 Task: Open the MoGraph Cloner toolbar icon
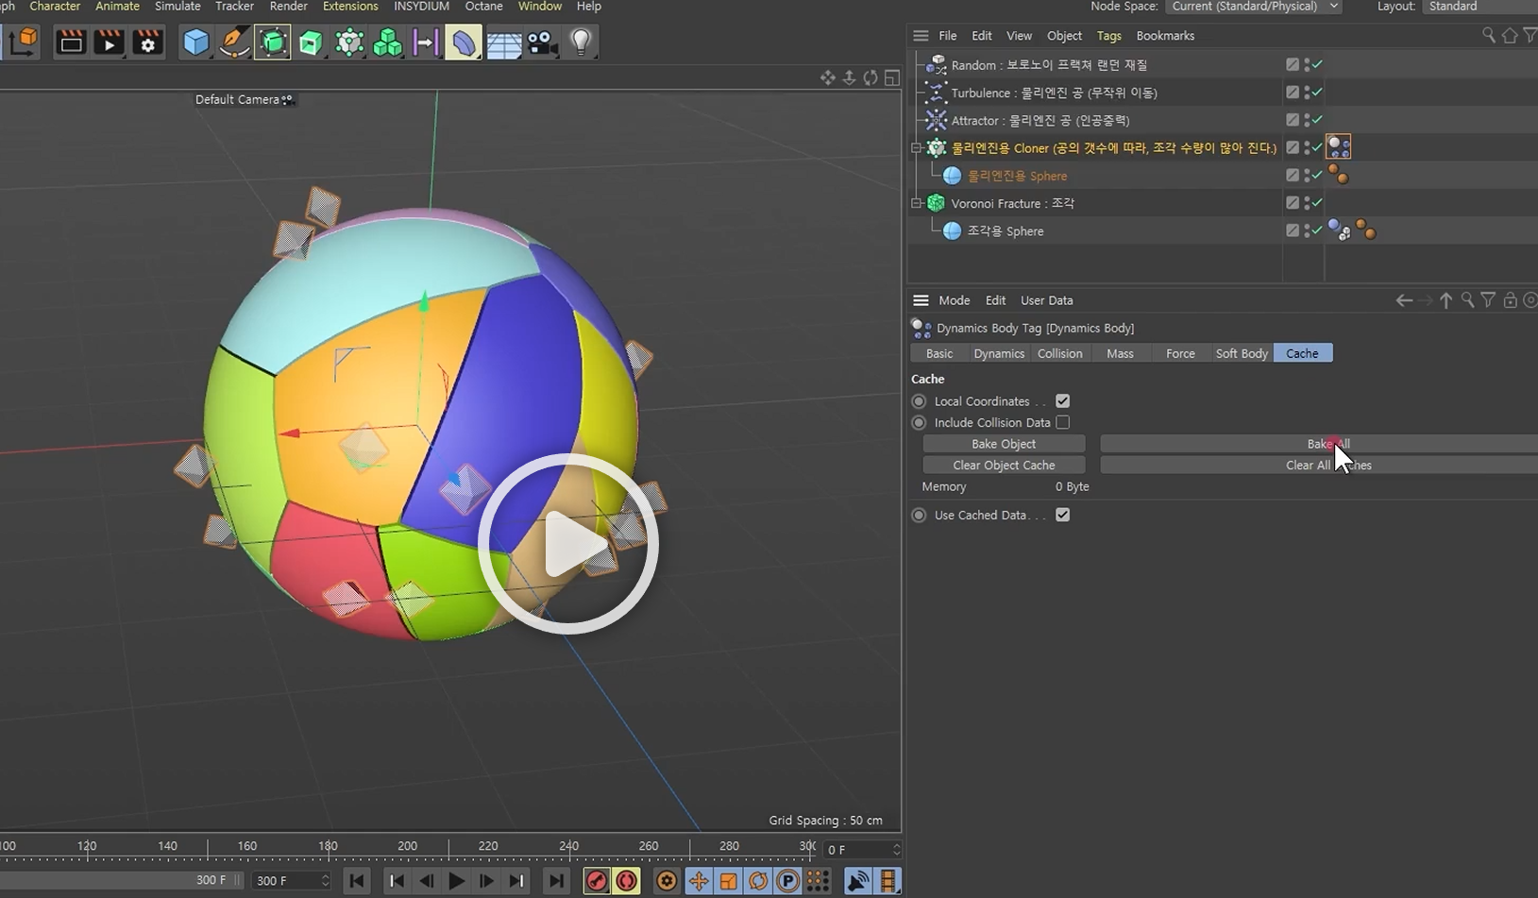[349, 42]
